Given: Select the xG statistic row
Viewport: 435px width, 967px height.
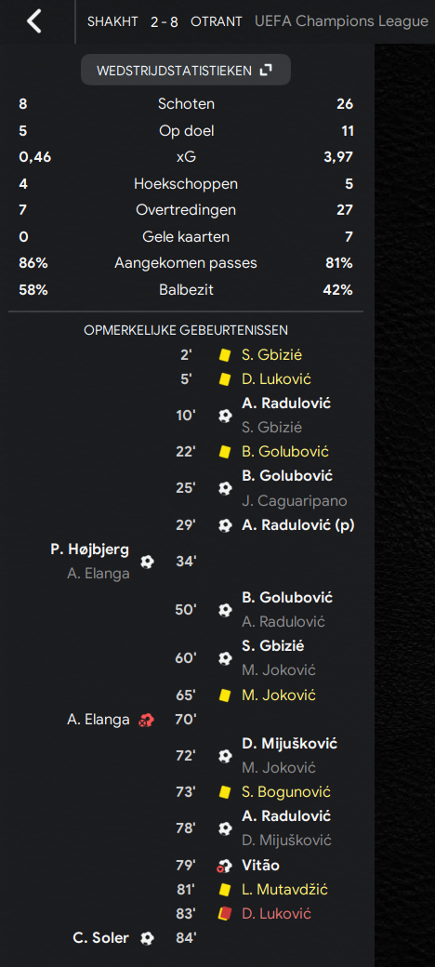Looking at the screenshot, I should [186, 156].
